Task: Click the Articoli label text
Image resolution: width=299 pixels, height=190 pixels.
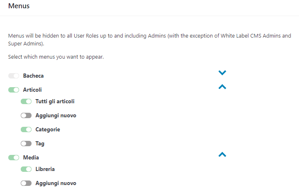Action: 32,90
